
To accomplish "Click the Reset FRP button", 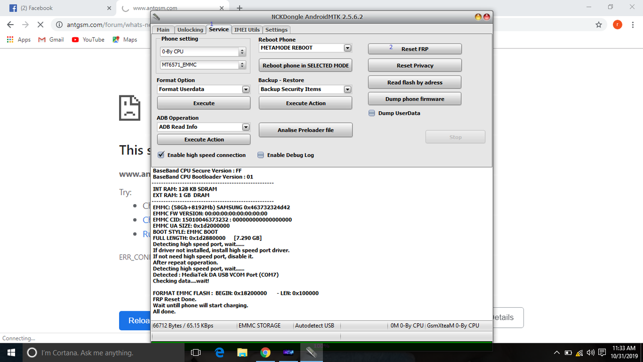I will click(415, 49).
